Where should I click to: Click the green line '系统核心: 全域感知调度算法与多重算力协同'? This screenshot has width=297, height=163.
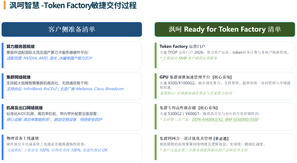click(x=196, y=93)
